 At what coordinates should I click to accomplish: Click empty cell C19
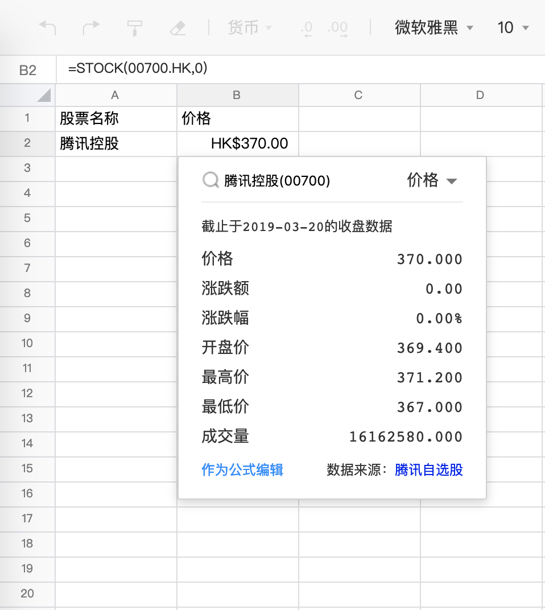tap(360, 569)
